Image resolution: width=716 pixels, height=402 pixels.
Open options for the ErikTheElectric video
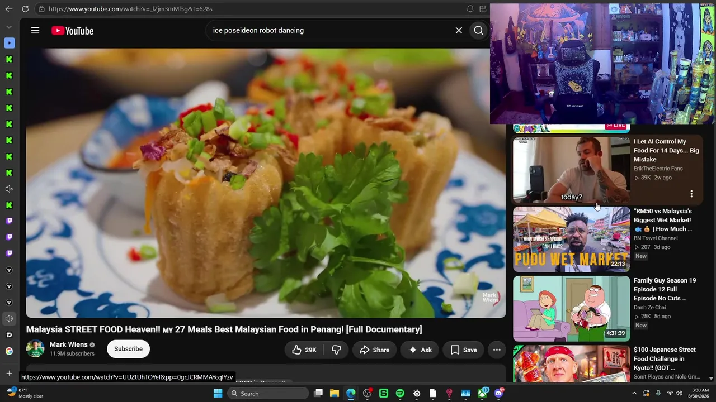(691, 194)
